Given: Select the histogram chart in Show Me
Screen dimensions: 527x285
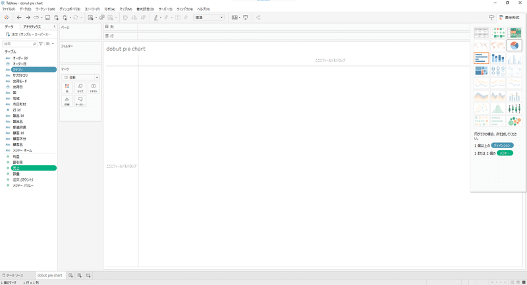Looking at the screenshot, I should [498, 109].
